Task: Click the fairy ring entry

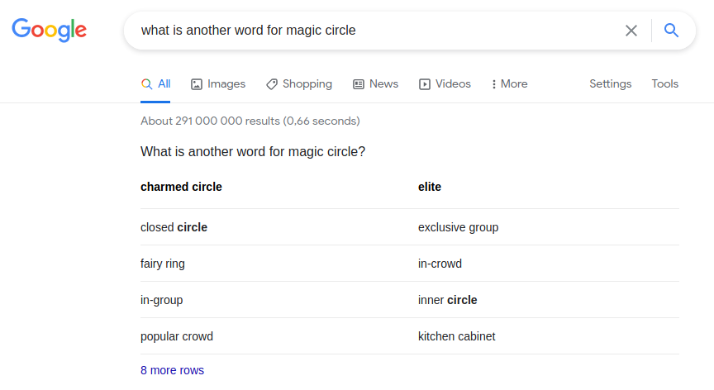Action: [163, 264]
